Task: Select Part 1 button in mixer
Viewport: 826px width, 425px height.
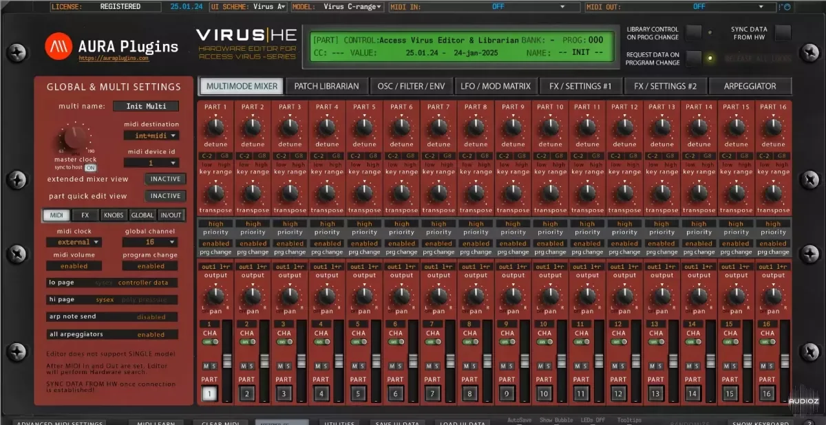Action: point(210,393)
